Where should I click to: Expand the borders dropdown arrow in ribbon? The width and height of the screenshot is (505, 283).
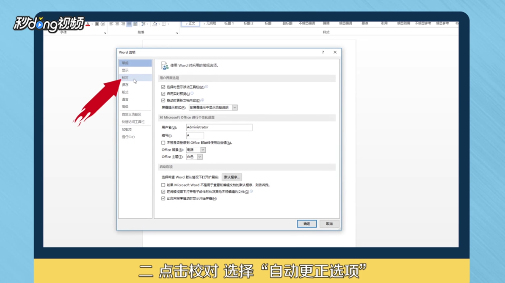click(x=168, y=24)
